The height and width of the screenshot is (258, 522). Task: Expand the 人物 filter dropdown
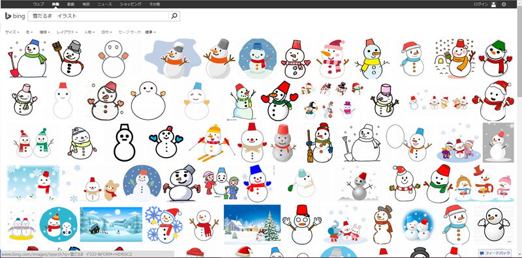pyautogui.click(x=89, y=33)
